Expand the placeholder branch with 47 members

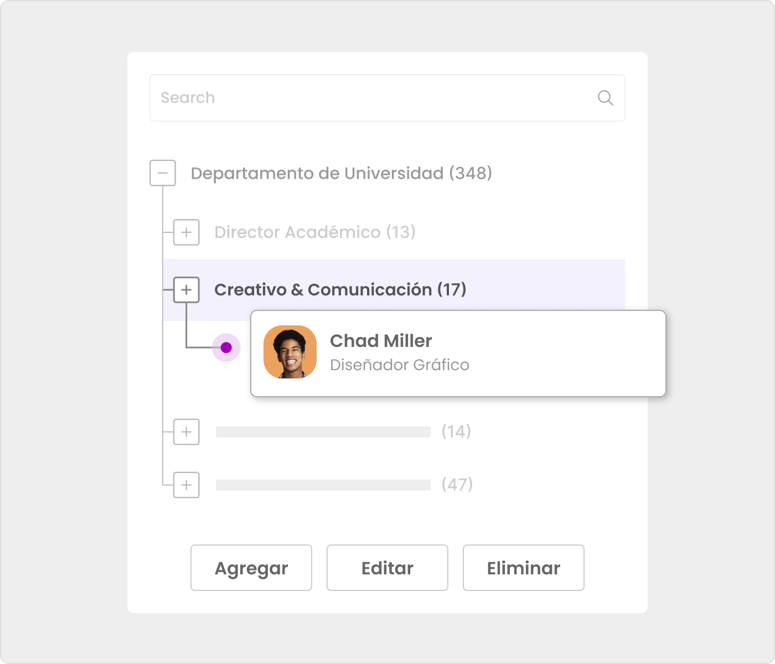[x=187, y=485]
